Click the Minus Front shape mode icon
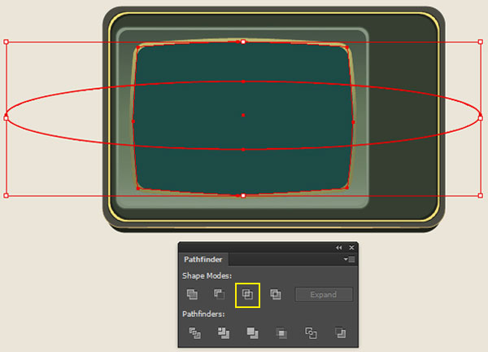 (219, 294)
